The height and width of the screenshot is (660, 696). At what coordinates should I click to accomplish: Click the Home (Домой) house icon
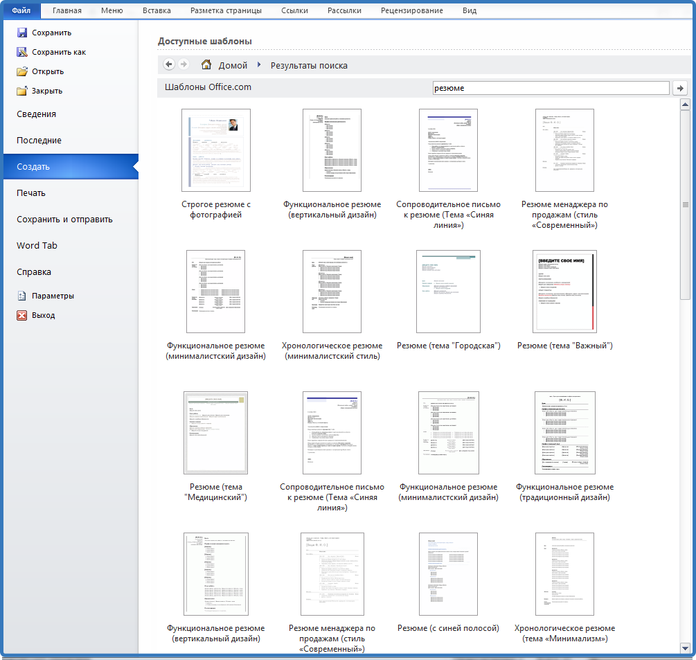pyautogui.click(x=206, y=65)
